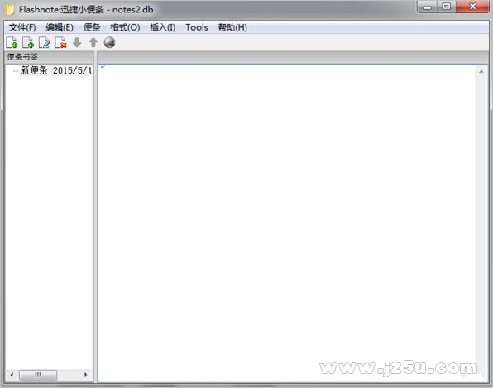The image size is (493, 388).
Task: Click the tree horizontal scrollbar right arrow
Action: click(x=86, y=375)
